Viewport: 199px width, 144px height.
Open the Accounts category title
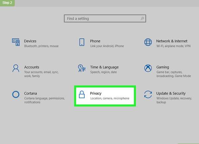point(32,67)
